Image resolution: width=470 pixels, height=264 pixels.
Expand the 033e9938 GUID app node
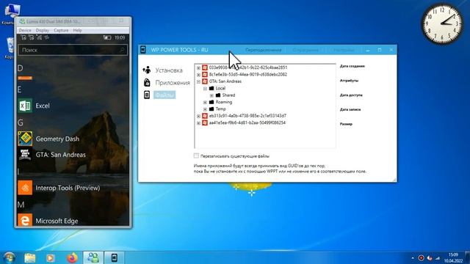click(198, 68)
